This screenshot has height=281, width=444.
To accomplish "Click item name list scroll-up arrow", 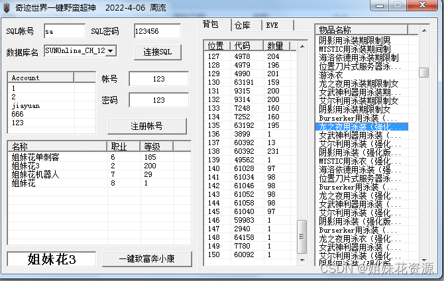I will point(423,30).
